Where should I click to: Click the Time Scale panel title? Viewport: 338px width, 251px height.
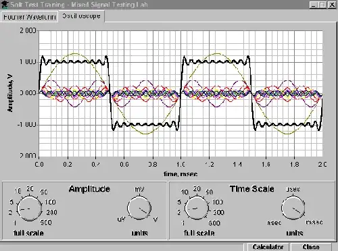tap(251, 188)
